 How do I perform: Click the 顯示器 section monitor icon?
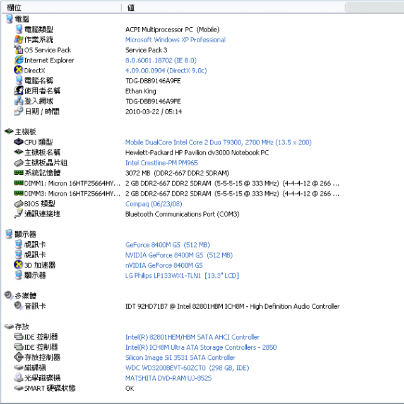click(9, 234)
